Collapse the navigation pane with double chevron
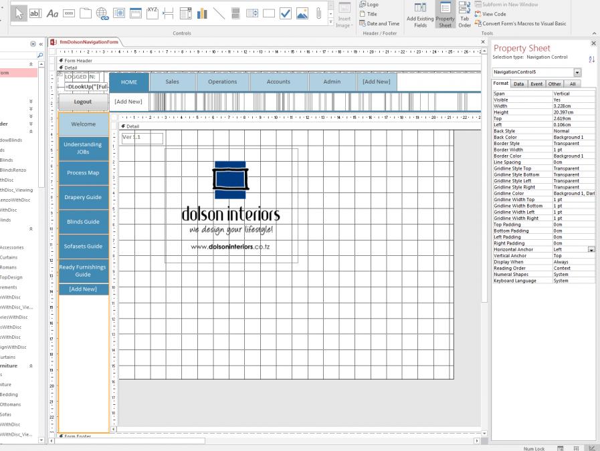 [41, 44]
